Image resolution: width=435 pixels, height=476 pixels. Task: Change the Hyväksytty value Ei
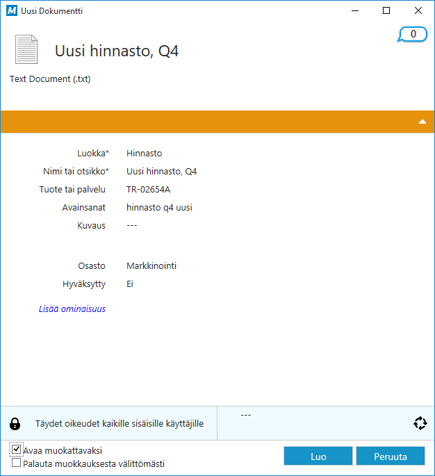[x=130, y=284]
